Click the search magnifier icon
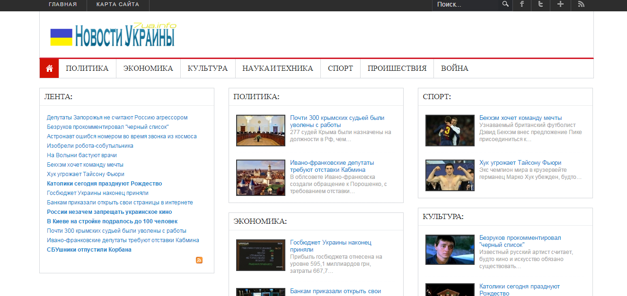627x296 pixels. (505, 4)
